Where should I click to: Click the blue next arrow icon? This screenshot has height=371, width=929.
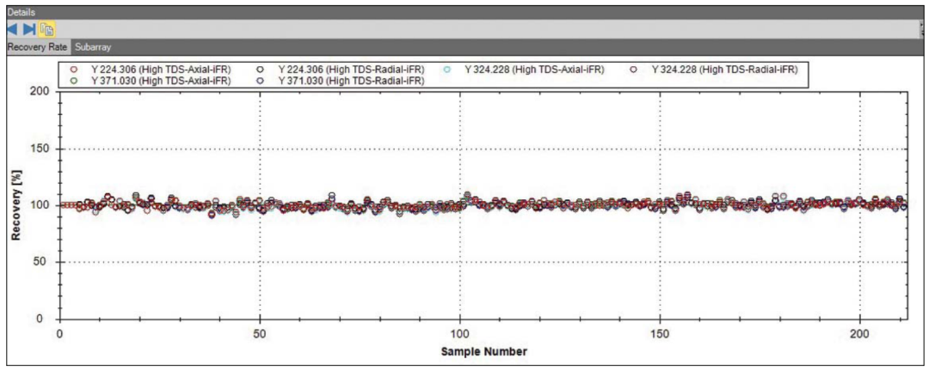click(28, 28)
